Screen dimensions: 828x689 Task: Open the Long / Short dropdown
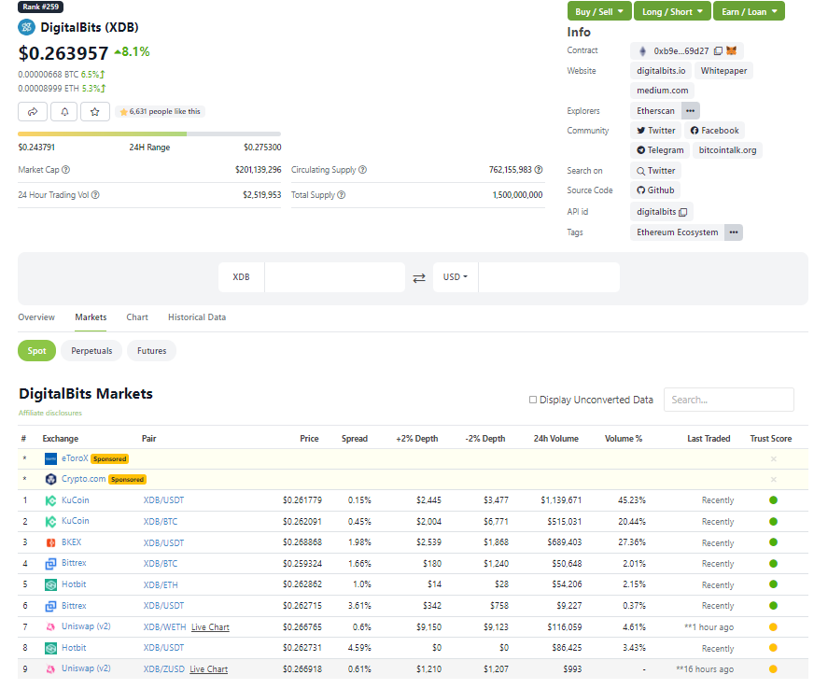click(672, 11)
